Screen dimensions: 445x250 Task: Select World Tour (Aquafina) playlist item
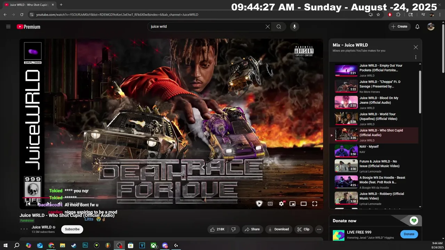[374, 119]
